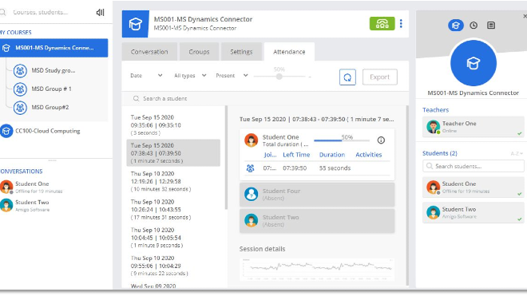
Task: Open MSD Group # 1 icon
Action: [x=20, y=89]
